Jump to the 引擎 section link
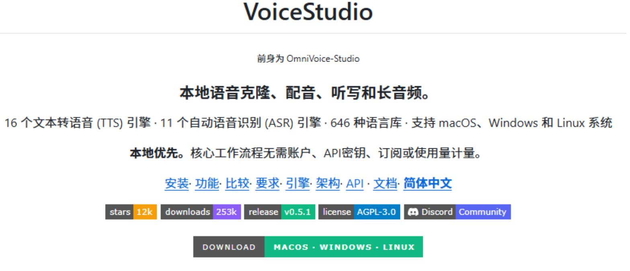This screenshot has height=271, width=630. click(x=298, y=183)
